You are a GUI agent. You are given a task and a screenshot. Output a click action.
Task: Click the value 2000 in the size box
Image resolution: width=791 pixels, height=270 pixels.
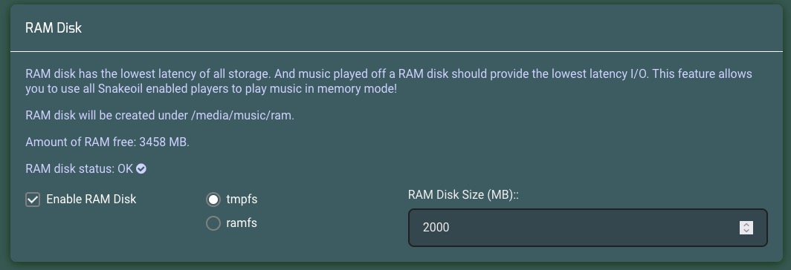436,228
